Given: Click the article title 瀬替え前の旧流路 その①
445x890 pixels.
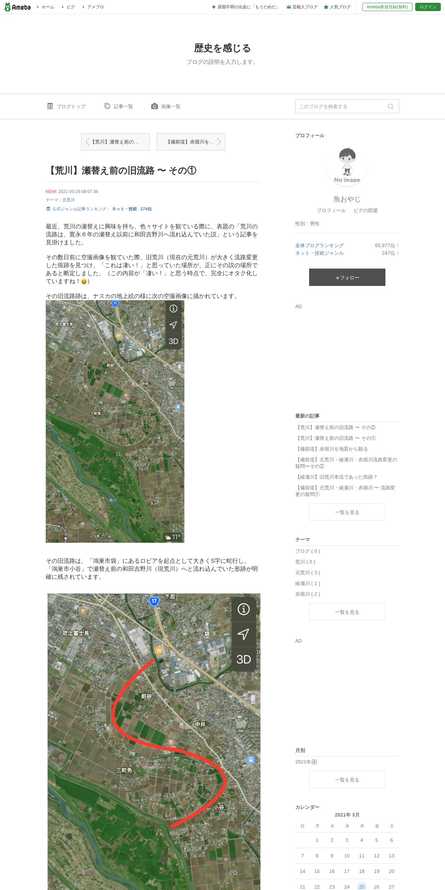Looking at the screenshot, I should click(121, 171).
